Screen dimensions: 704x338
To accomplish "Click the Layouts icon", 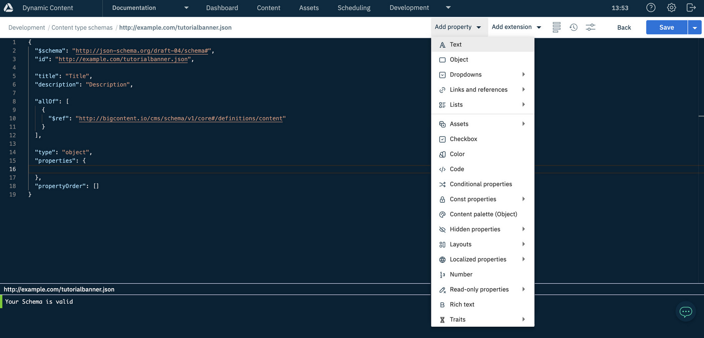I will pyautogui.click(x=442, y=244).
